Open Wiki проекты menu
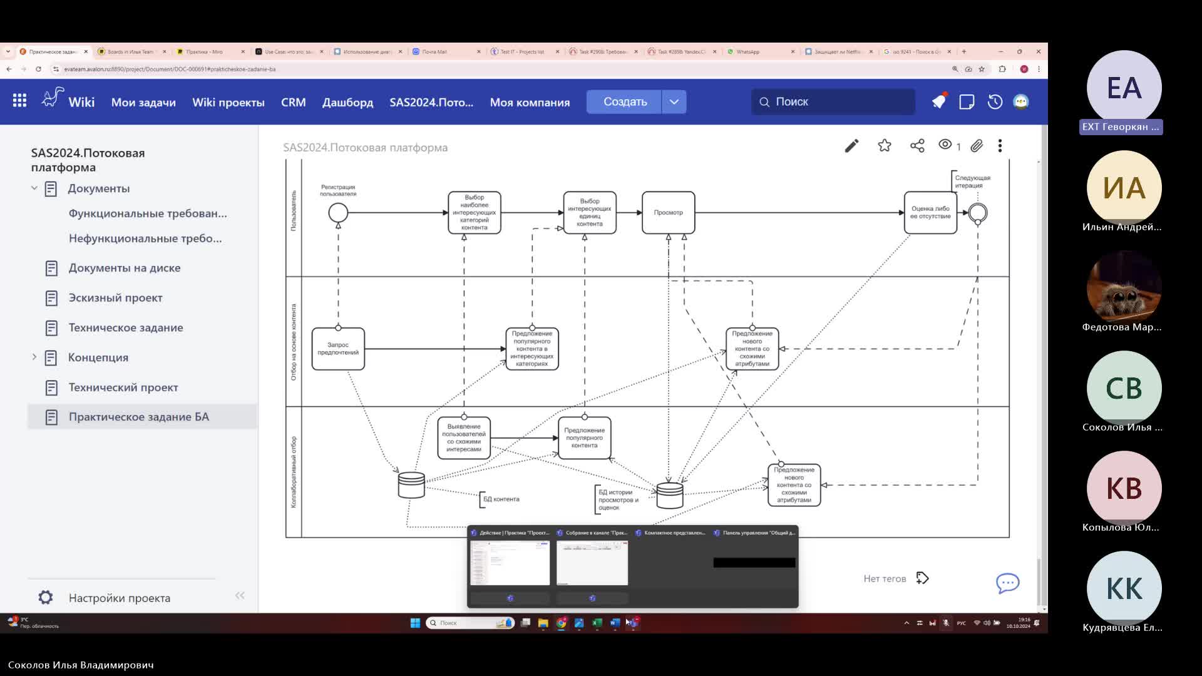The width and height of the screenshot is (1202, 676). (x=229, y=102)
